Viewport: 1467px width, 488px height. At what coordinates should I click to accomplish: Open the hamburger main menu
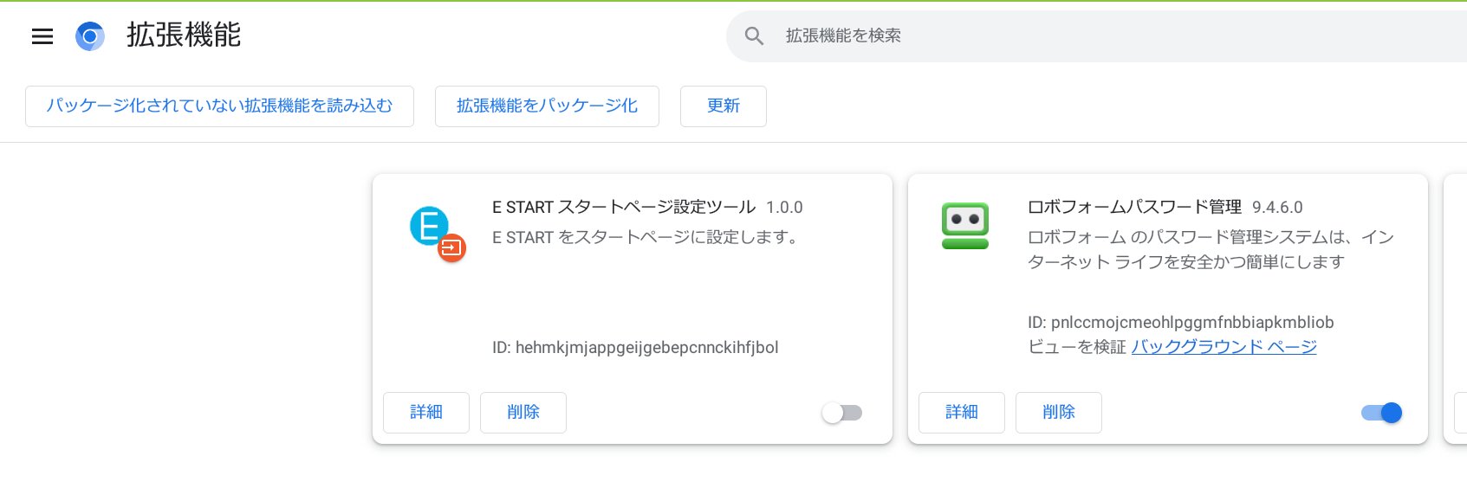click(x=42, y=36)
